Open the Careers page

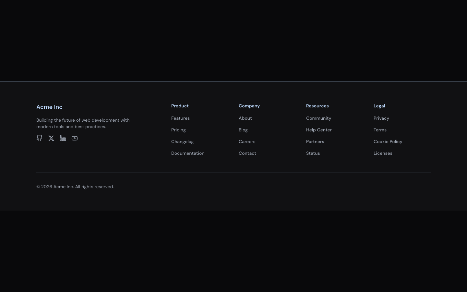(x=247, y=141)
